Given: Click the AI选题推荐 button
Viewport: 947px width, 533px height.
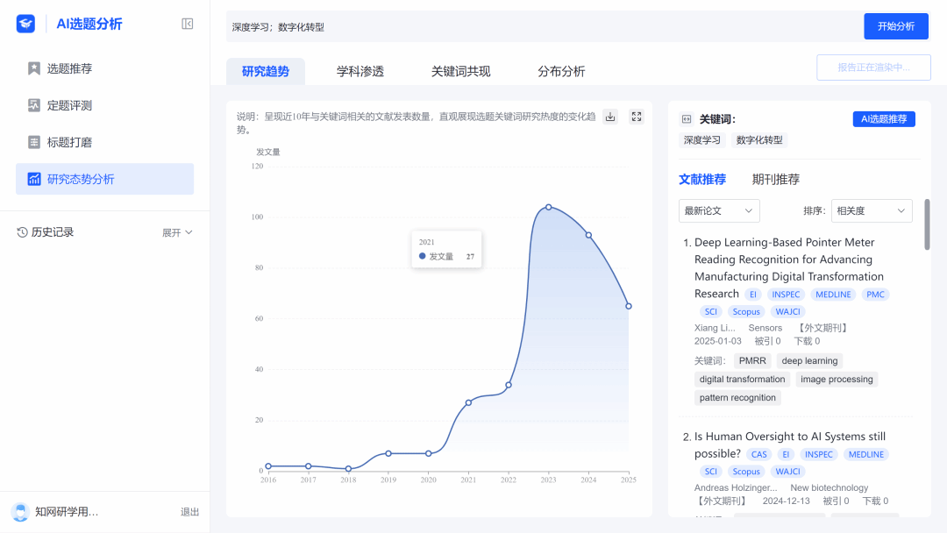Looking at the screenshot, I should click(x=884, y=119).
